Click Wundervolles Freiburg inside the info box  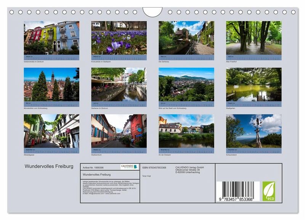coord(97,175)
